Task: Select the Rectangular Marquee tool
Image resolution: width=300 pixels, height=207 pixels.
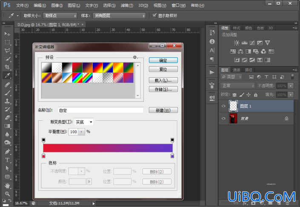Action: click(7, 42)
